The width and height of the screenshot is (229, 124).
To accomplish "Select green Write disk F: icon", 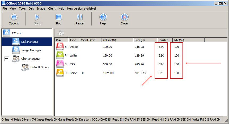I will (60, 55).
